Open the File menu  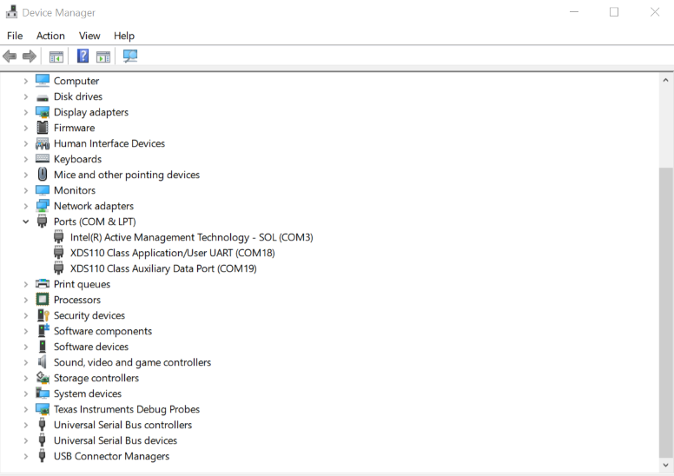[15, 36]
